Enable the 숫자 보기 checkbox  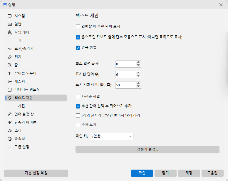[x=78, y=125]
